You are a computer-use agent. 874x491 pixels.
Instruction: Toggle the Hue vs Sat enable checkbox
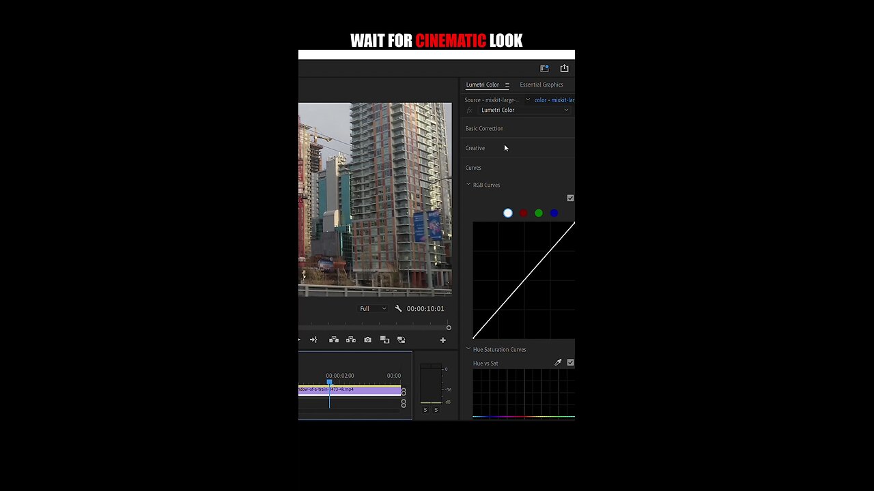coord(570,363)
